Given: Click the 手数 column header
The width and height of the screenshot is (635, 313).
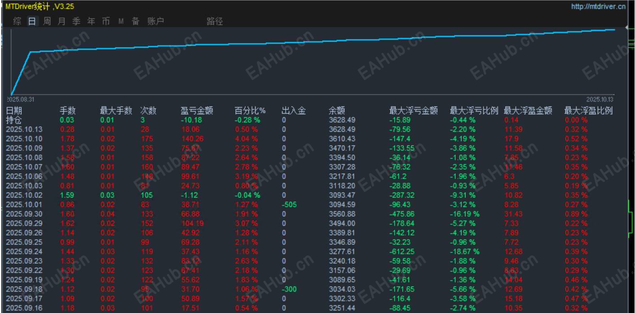Looking at the screenshot, I should point(68,111).
